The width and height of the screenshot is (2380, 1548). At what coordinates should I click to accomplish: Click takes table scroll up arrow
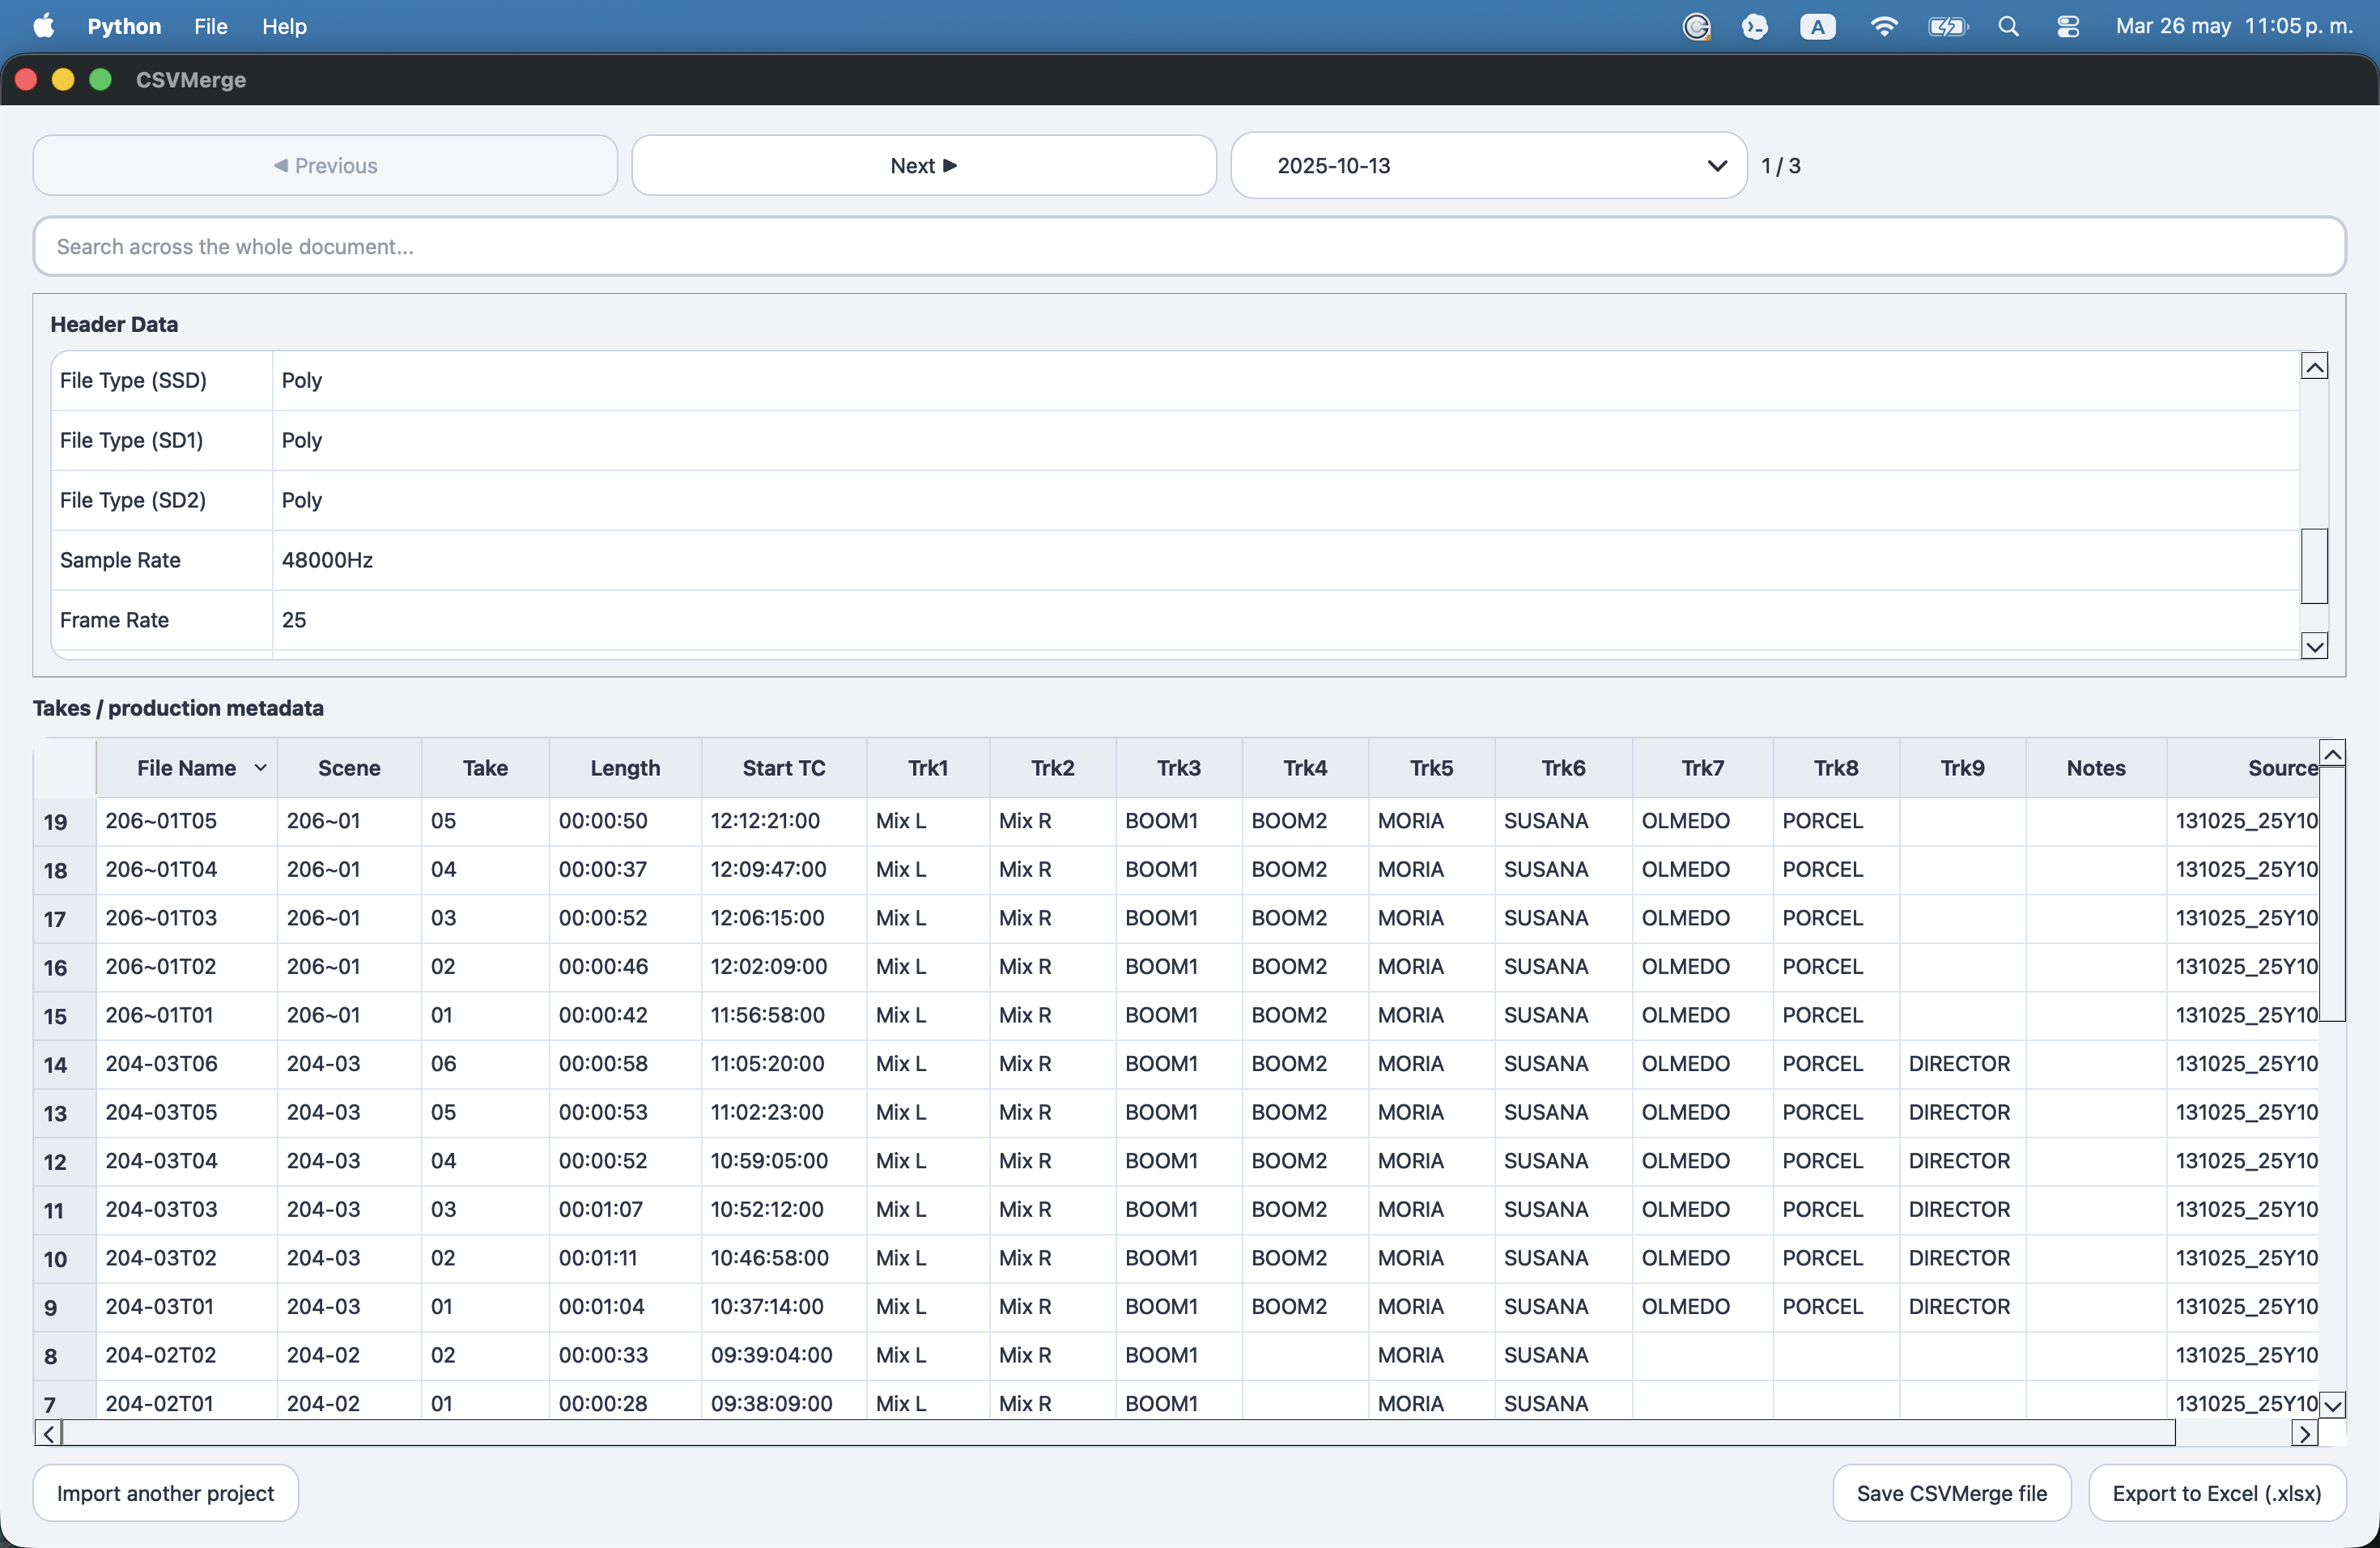pyautogui.click(x=2332, y=753)
